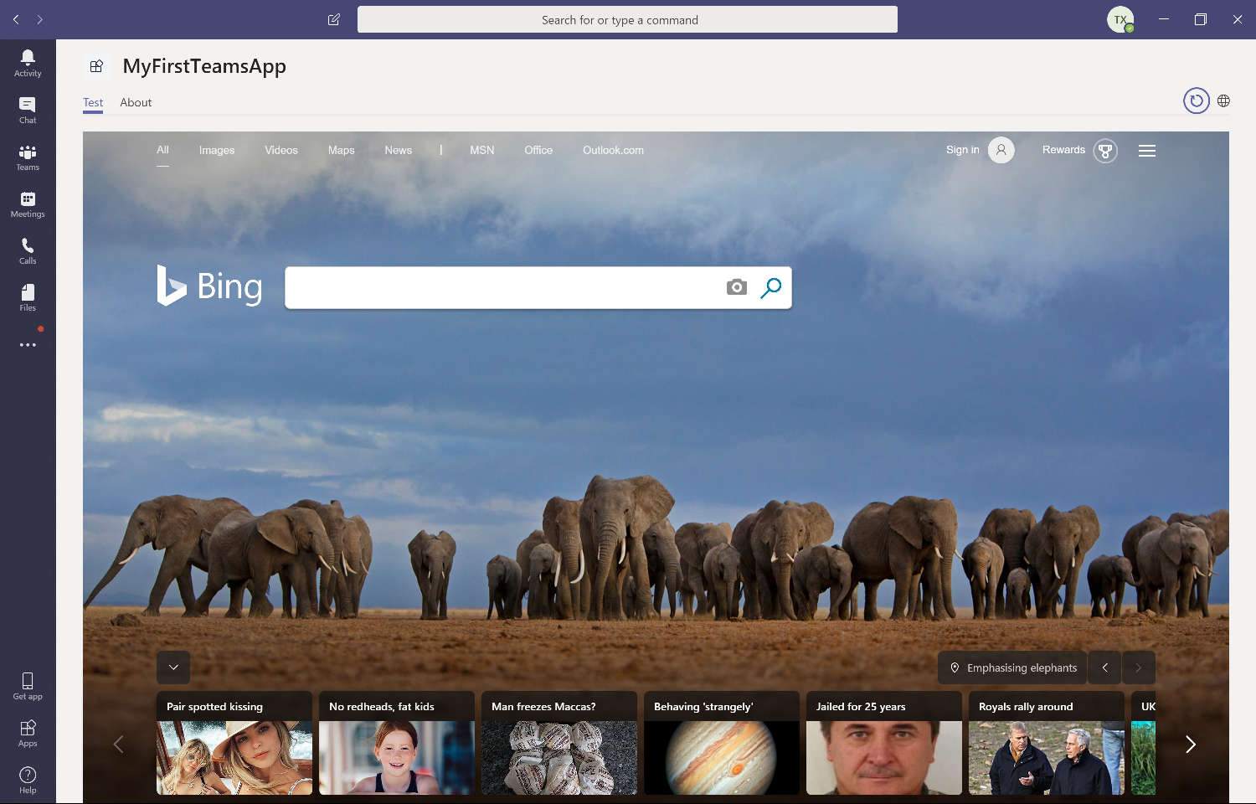Open the Bing hamburger menu
This screenshot has width=1256, height=804.
[1147, 151]
